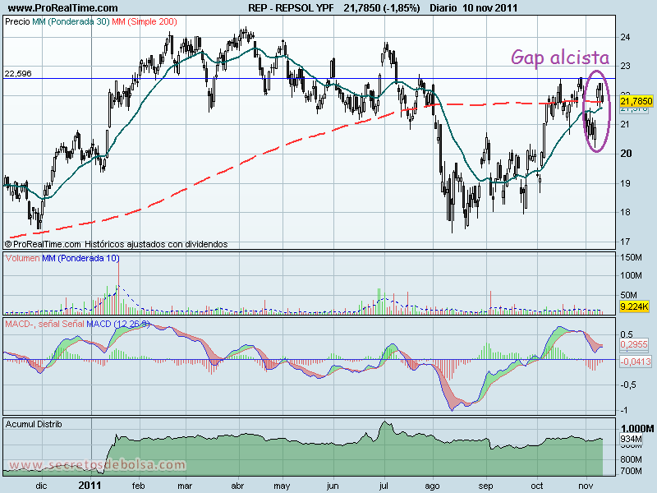Screen dimensions: 657x493
Task: Click price axis value 18
Action: (625, 212)
